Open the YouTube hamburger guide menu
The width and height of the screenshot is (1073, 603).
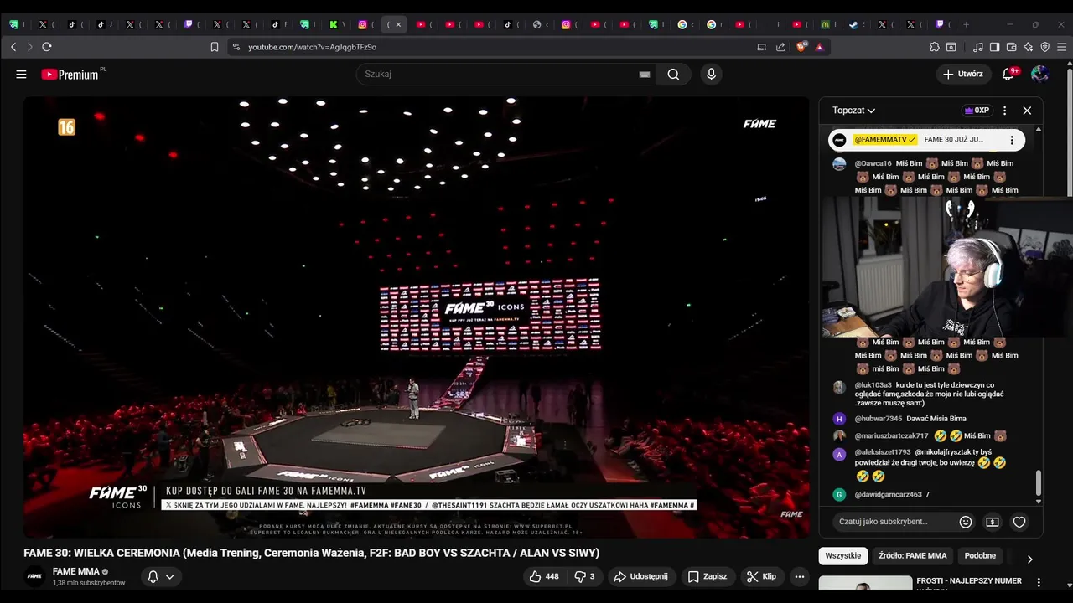coord(21,74)
